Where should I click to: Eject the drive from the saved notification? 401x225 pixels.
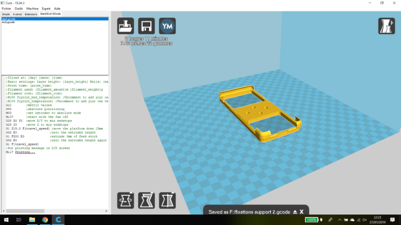coord(295,212)
